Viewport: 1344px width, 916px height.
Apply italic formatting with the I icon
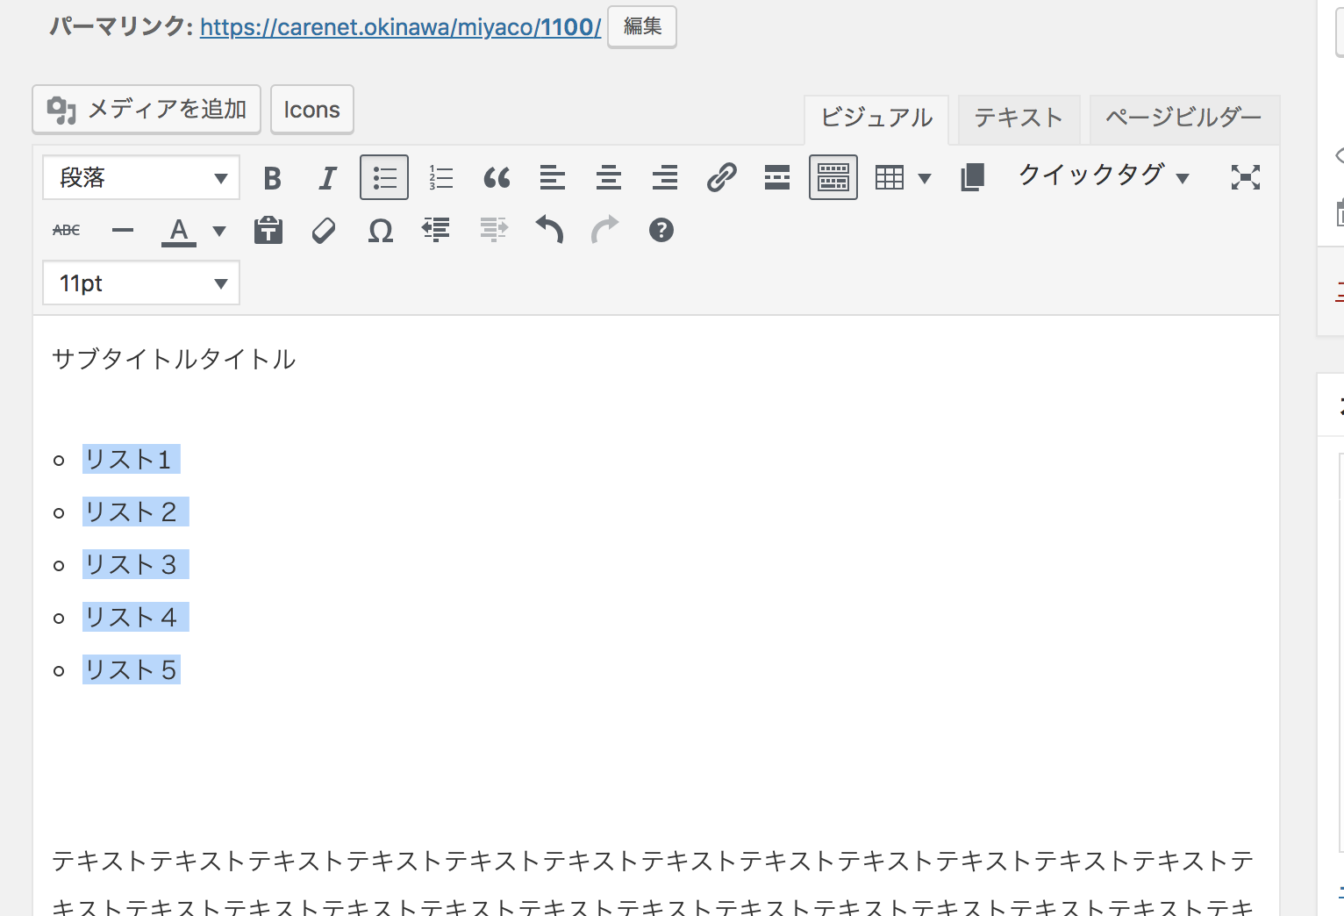pyautogui.click(x=327, y=178)
